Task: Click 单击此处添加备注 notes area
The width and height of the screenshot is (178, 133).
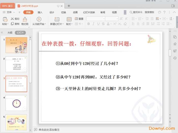Action: click(x=49, y=130)
